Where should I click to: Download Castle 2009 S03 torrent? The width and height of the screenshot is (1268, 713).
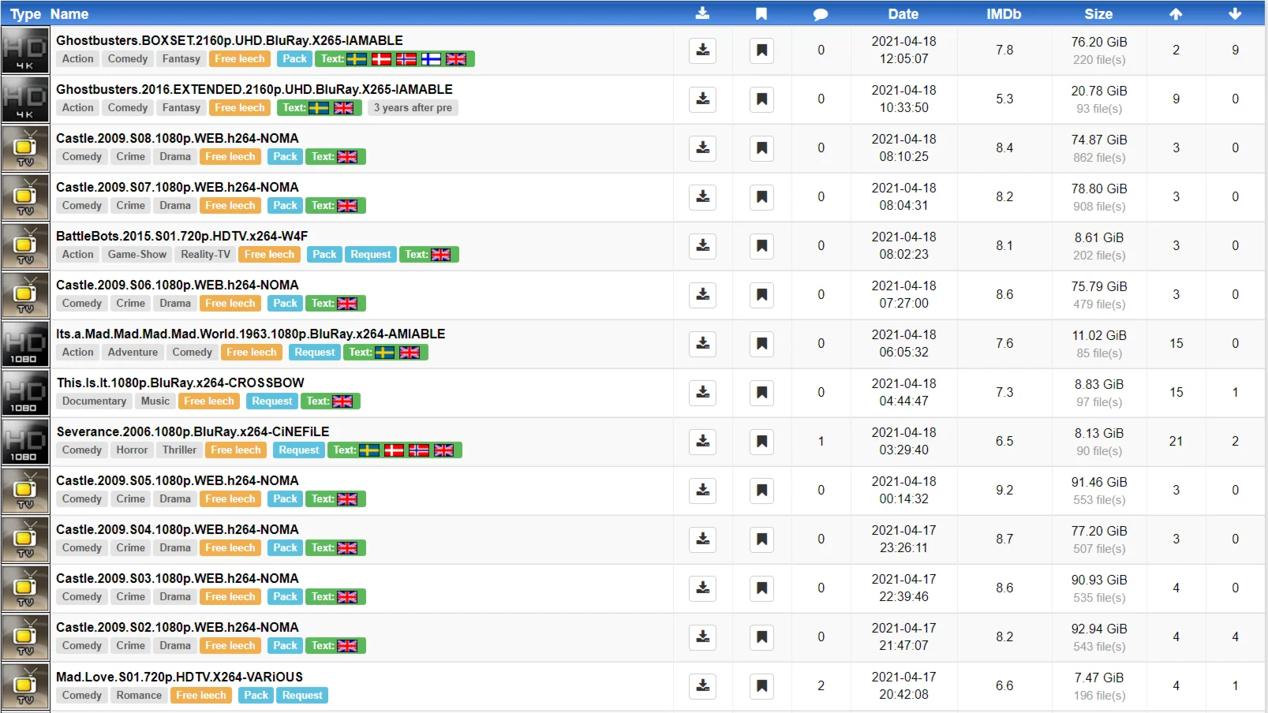coord(702,588)
